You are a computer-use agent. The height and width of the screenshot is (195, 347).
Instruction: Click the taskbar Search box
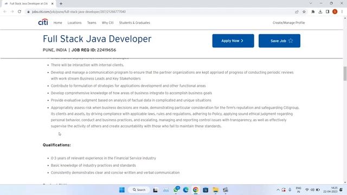tap(139, 190)
